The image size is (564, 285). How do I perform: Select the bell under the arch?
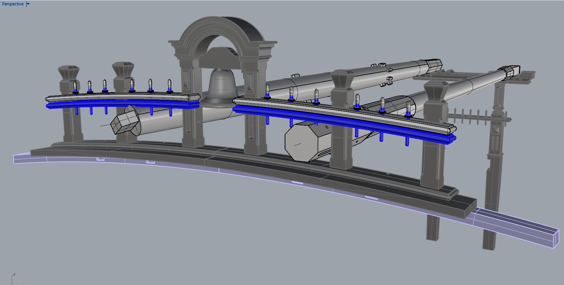tap(221, 88)
